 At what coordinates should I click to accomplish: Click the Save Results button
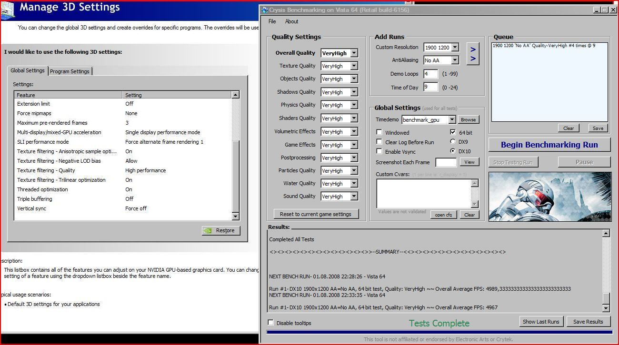pyautogui.click(x=588, y=322)
